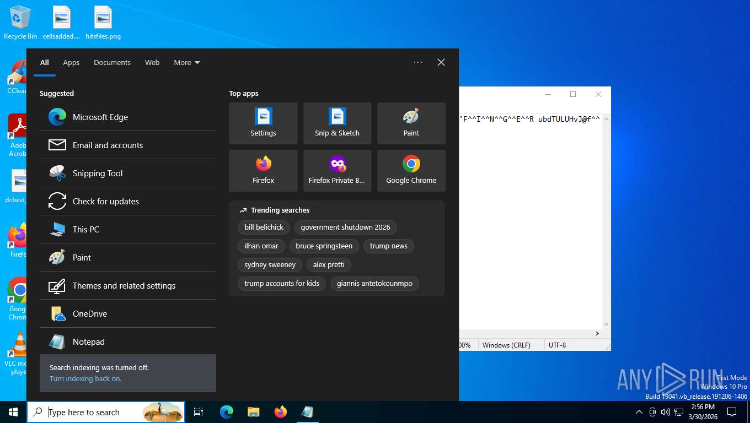Maximize the Notepad window
Viewport: 750px width, 423px height.
click(573, 94)
